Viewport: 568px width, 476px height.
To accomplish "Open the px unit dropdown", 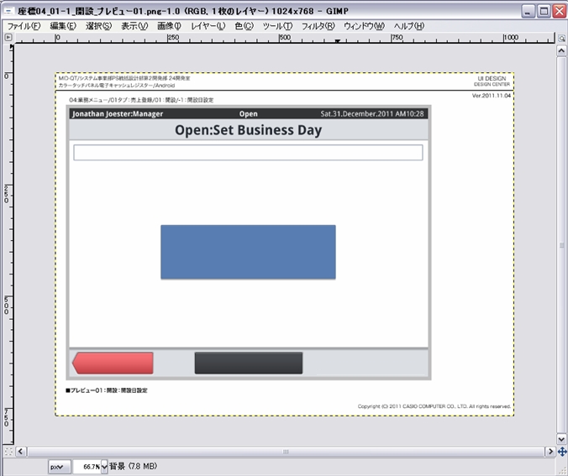I will tap(60, 466).
